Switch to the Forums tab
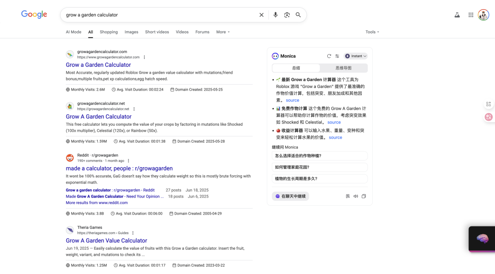The height and width of the screenshot is (274, 495). [x=203, y=32]
